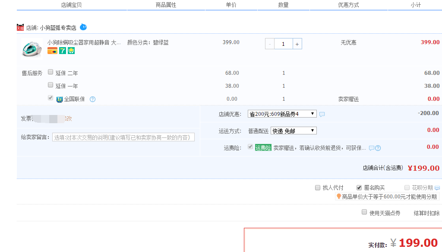Click the 单价 column header
Screen dimensions: 442x252
point(231,5)
